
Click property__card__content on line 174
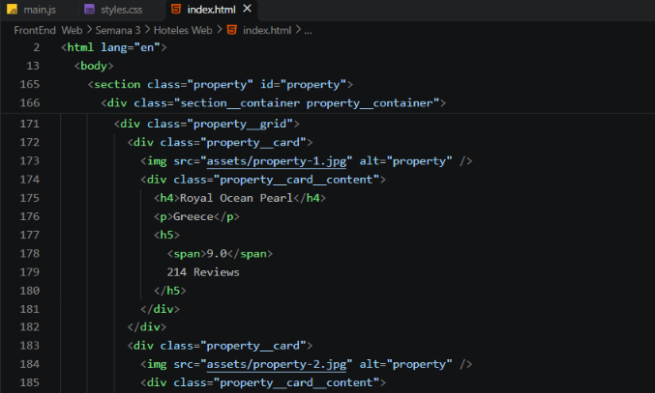[x=296, y=180]
